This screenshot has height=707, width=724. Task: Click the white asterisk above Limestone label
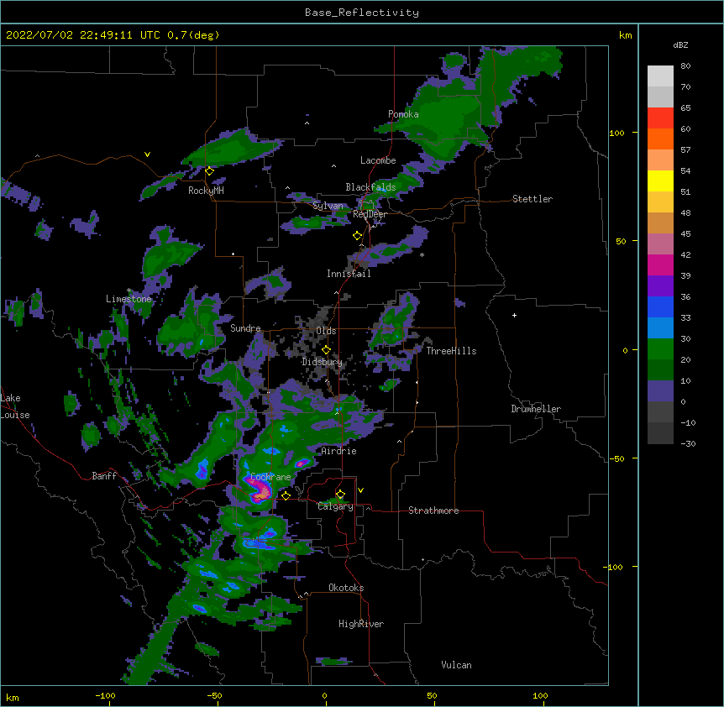click(129, 291)
